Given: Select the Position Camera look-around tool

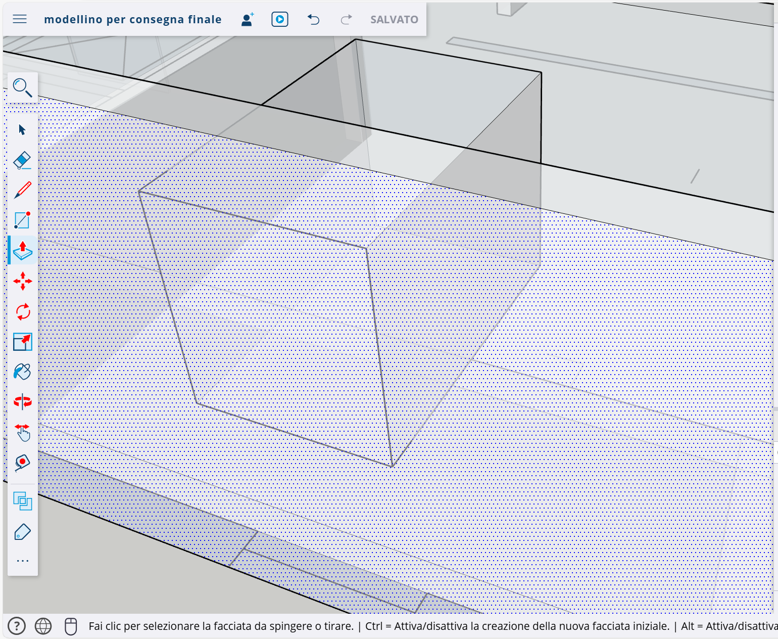Looking at the screenshot, I should pyautogui.click(x=22, y=463).
